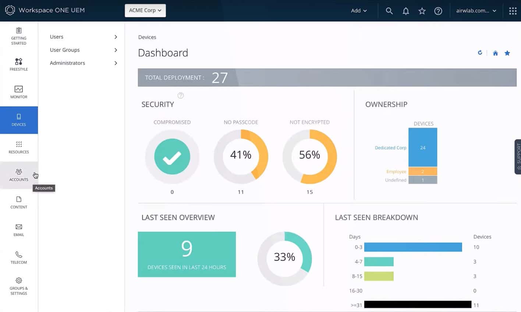This screenshot has height=312, width=521.
Task: Click the Dedicated Corp ownership bar
Action: pos(423,147)
